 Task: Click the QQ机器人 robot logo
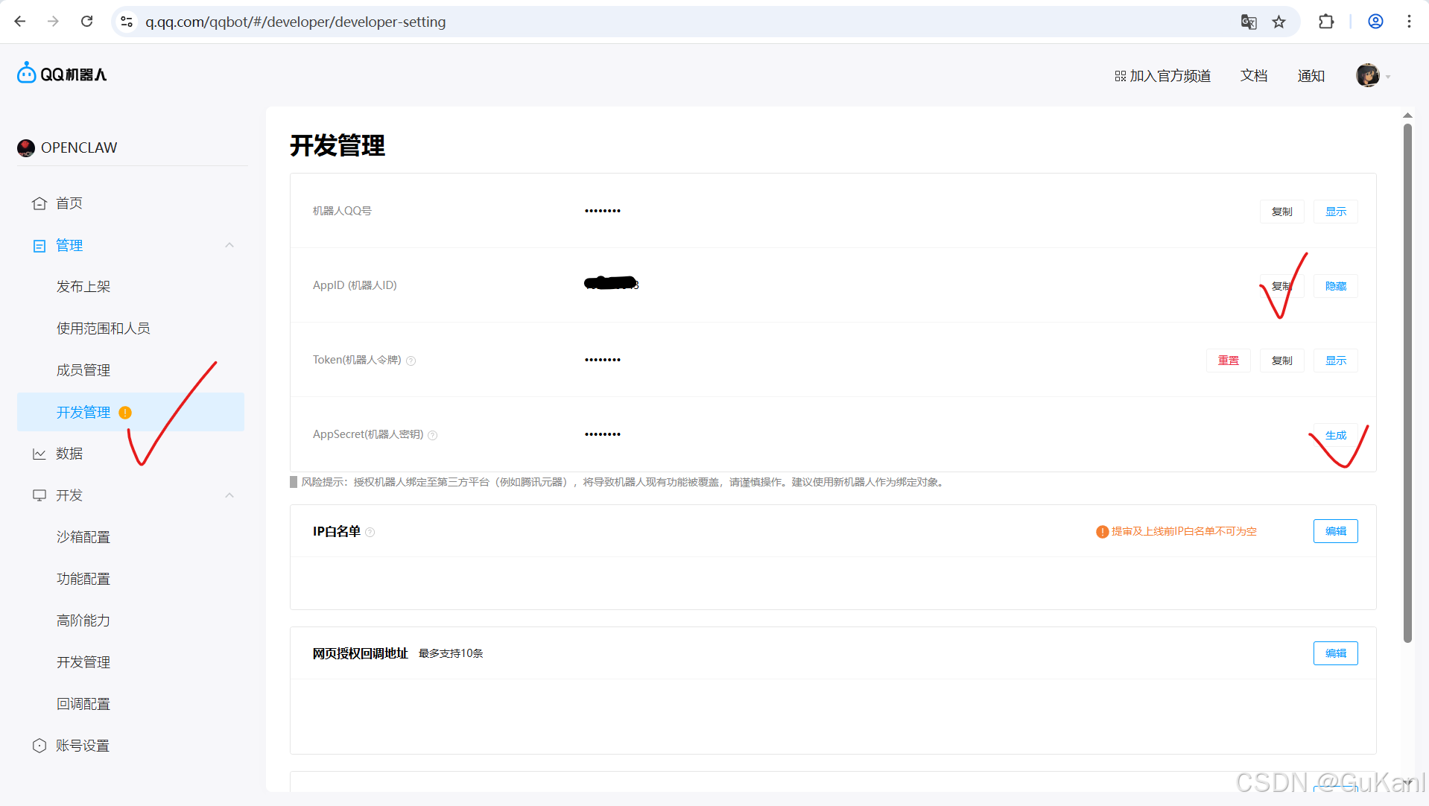pyautogui.click(x=27, y=72)
